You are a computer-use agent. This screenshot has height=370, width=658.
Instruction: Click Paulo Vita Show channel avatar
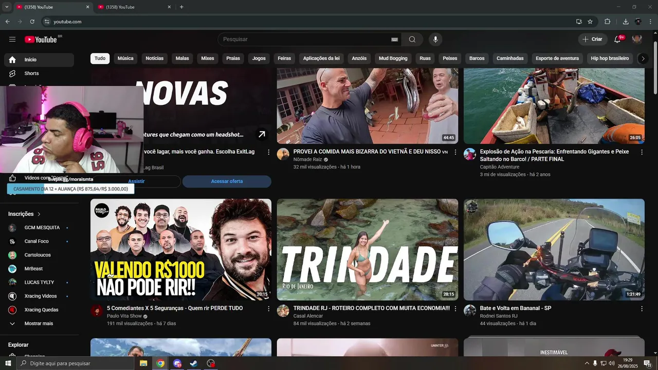click(x=97, y=311)
